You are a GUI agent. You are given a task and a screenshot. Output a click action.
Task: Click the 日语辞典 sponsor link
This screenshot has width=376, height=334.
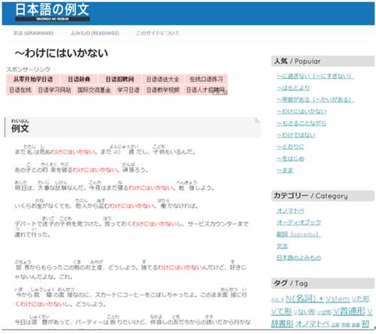coord(79,79)
